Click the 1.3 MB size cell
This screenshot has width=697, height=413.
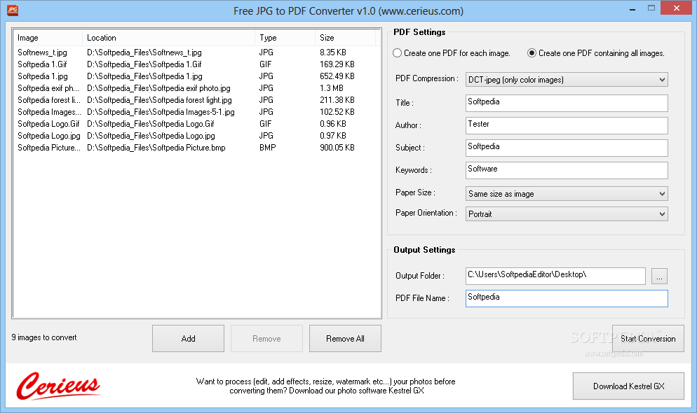pos(332,88)
